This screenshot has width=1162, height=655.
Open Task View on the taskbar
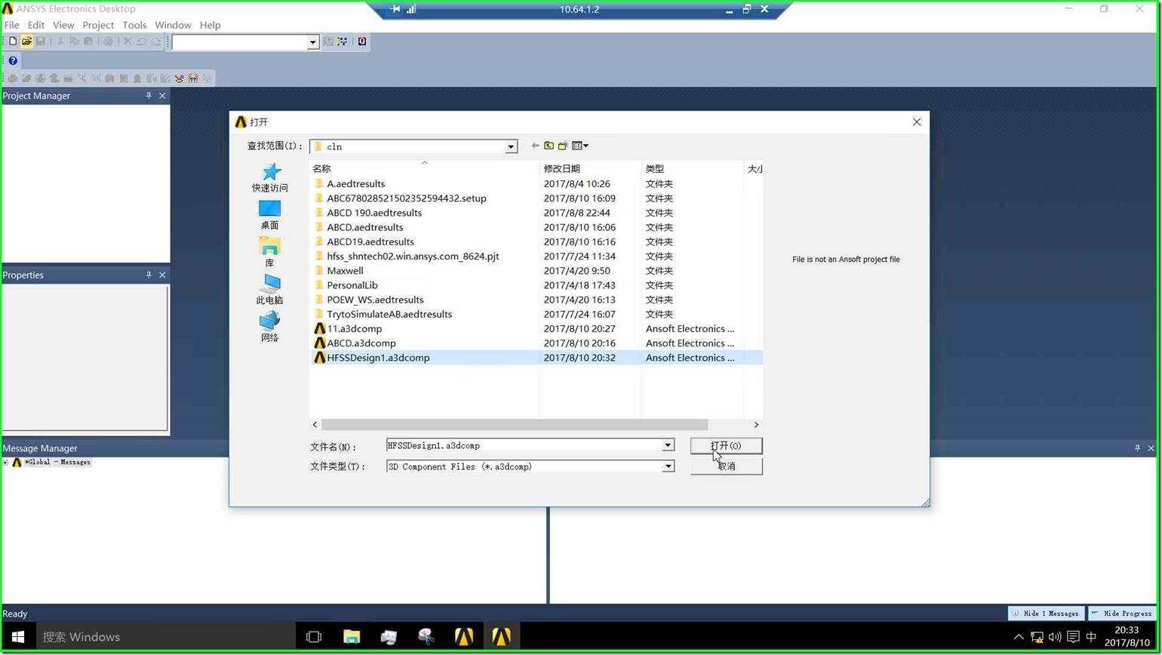[x=314, y=637]
